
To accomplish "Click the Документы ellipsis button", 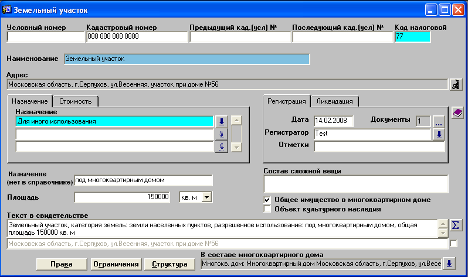I will (x=439, y=121).
